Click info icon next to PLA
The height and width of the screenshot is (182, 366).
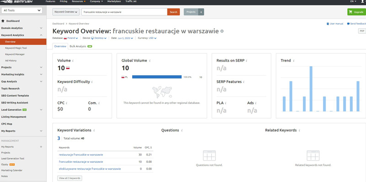click(x=226, y=103)
